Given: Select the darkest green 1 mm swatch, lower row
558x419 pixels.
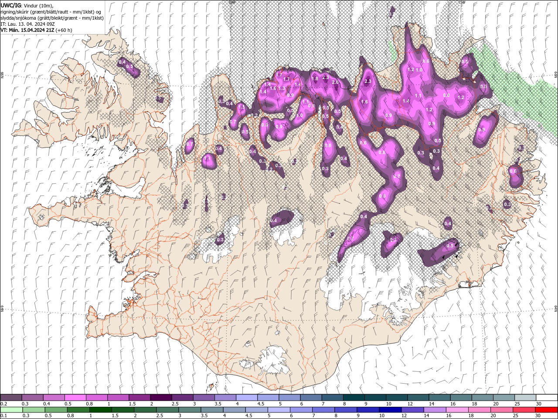Looking at the screenshot, I should 101,410.
